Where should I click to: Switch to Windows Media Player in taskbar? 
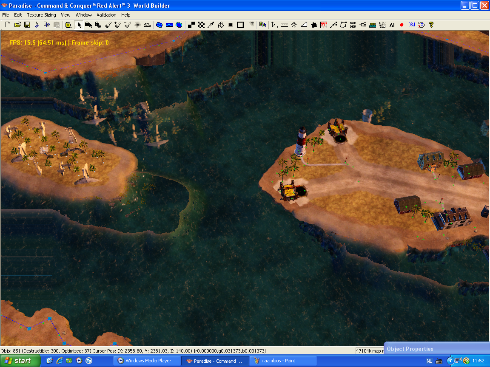(147, 361)
